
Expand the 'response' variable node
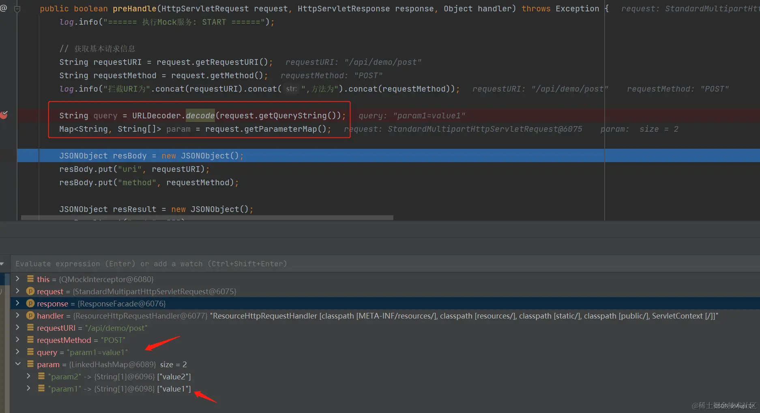tap(17, 303)
